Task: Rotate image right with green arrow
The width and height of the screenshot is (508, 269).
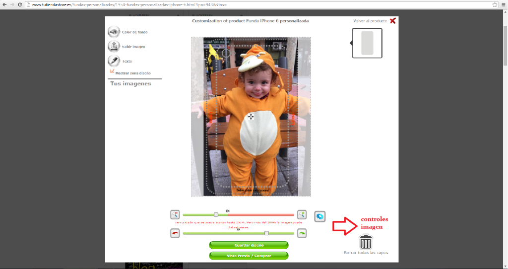Action: coord(302,233)
